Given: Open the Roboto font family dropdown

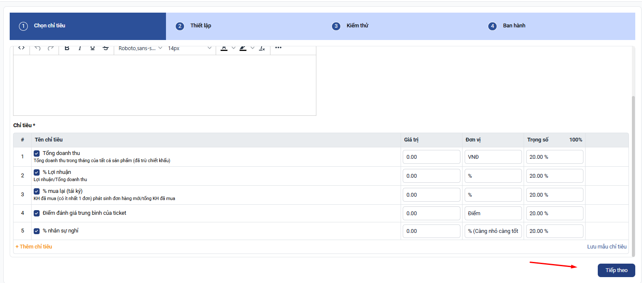Looking at the screenshot, I should pos(140,48).
